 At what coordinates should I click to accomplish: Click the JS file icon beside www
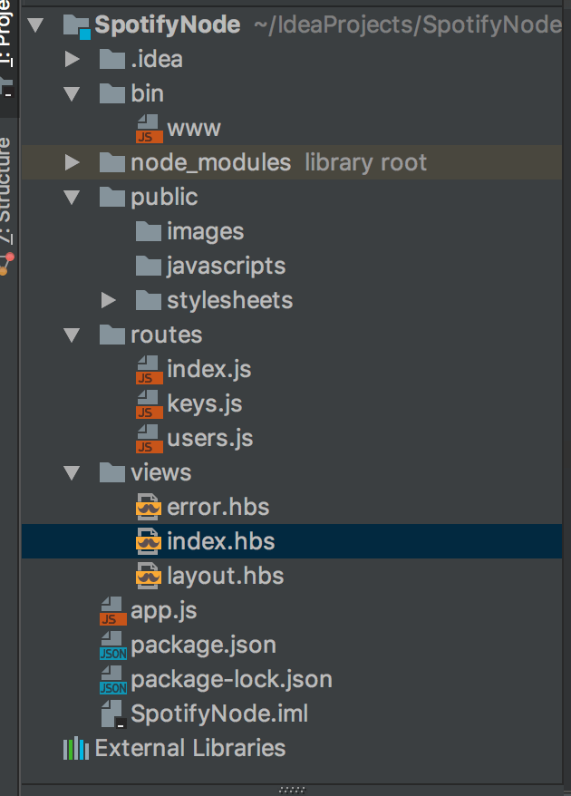149,128
